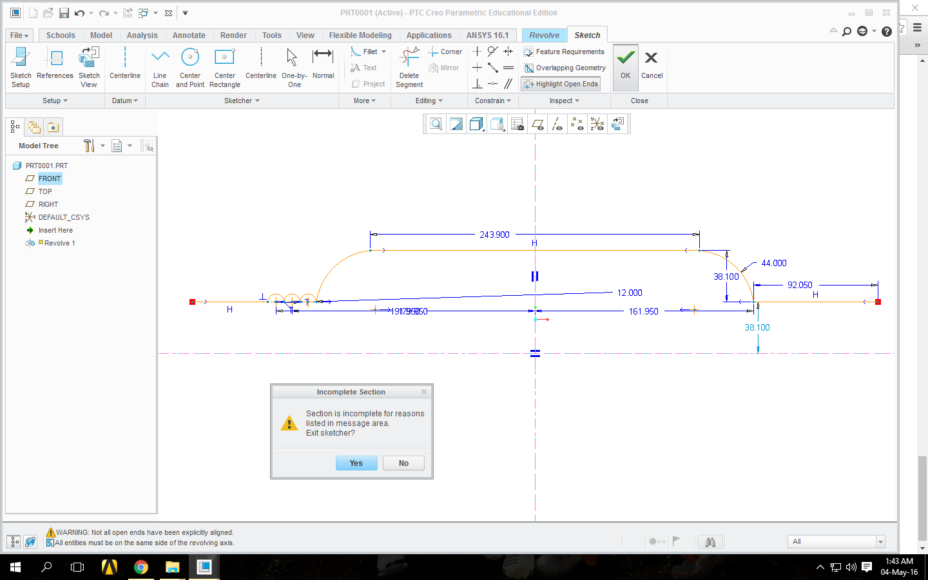Select the Line Chain sketch tool
This screenshot has height=580, width=928.
[160, 67]
